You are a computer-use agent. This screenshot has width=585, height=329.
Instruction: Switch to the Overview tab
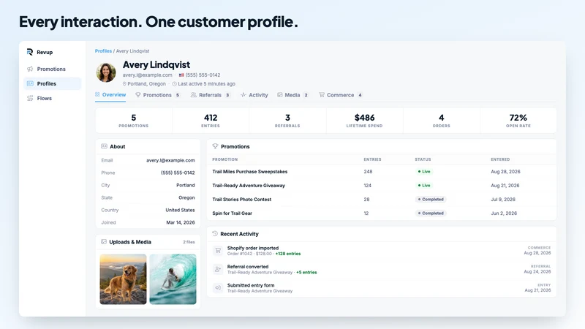(110, 95)
